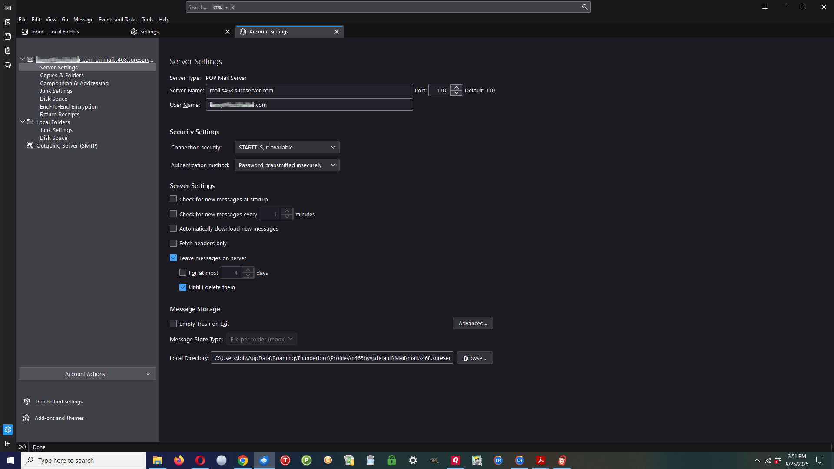Uncheck Leave messages on server

(x=173, y=258)
